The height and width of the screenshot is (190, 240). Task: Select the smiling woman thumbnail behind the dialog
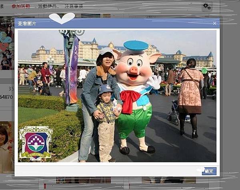[x=7, y=147]
